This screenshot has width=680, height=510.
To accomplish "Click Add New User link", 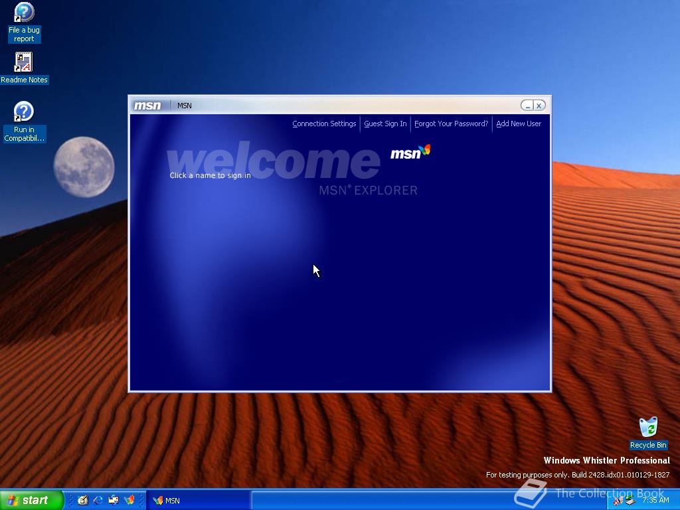I will pyautogui.click(x=519, y=124).
